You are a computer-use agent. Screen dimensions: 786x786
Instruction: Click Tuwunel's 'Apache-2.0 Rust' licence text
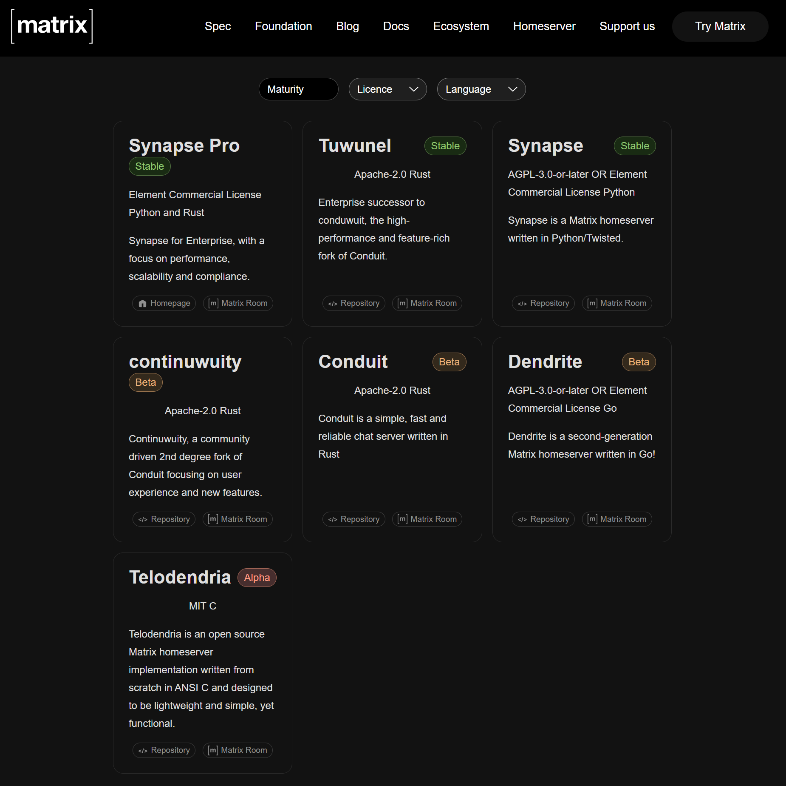392,174
